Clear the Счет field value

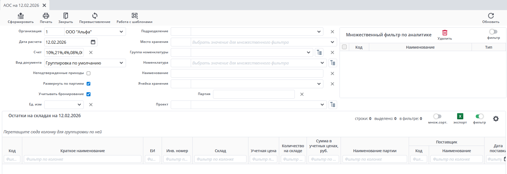91,52
